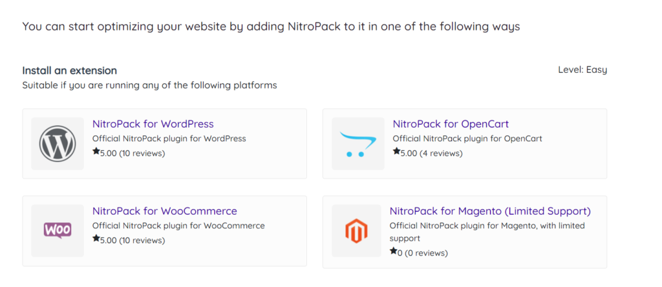This screenshot has width=662, height=287.
Task: Click the WooCommerce Woo logo
Action: (x=58, y=230)
